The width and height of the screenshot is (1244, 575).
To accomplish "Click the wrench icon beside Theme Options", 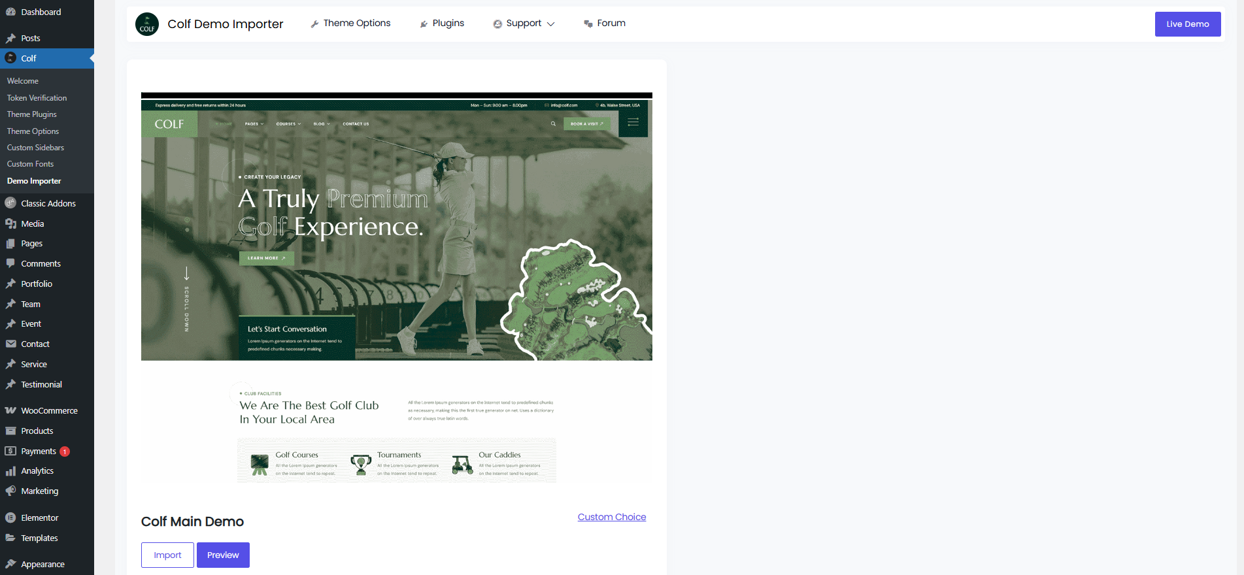I will coord(314,24).
